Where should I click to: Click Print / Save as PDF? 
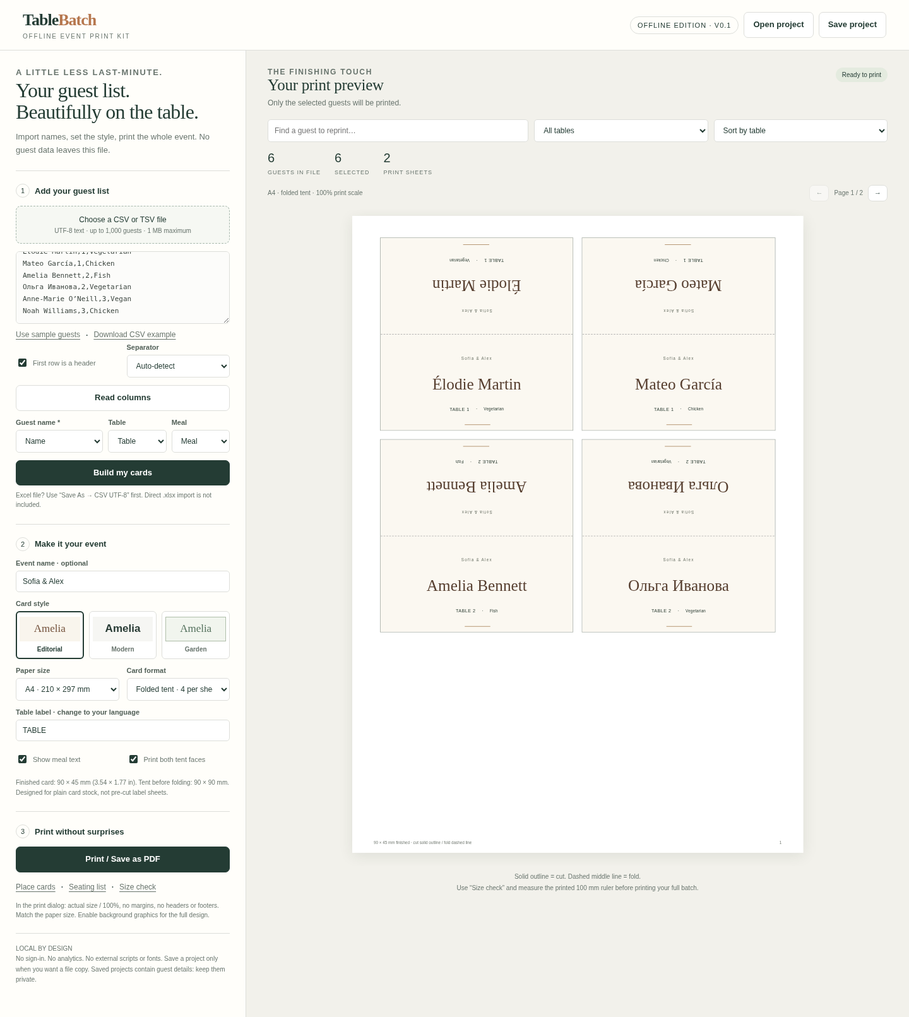pos(122,859)
